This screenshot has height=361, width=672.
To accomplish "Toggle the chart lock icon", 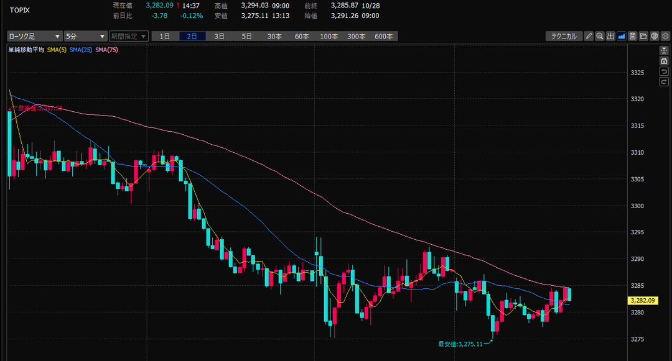I will coord(664,62).
